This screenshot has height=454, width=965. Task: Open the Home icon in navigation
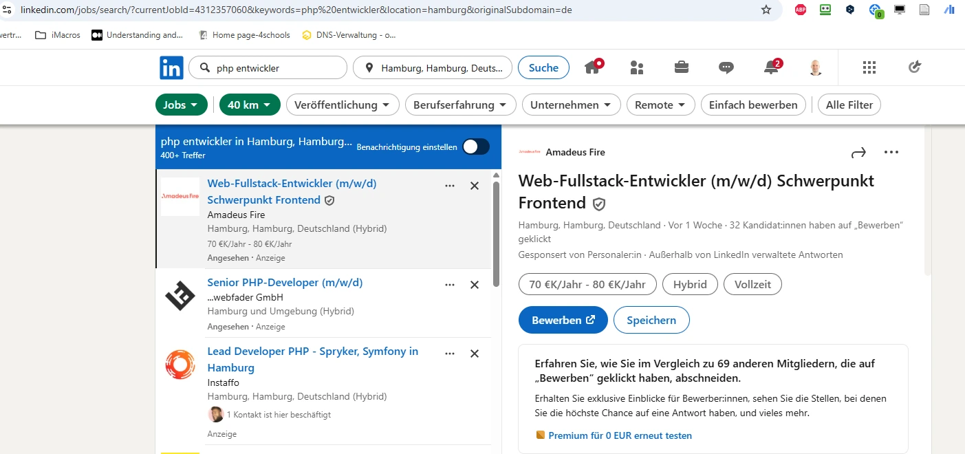592,67
